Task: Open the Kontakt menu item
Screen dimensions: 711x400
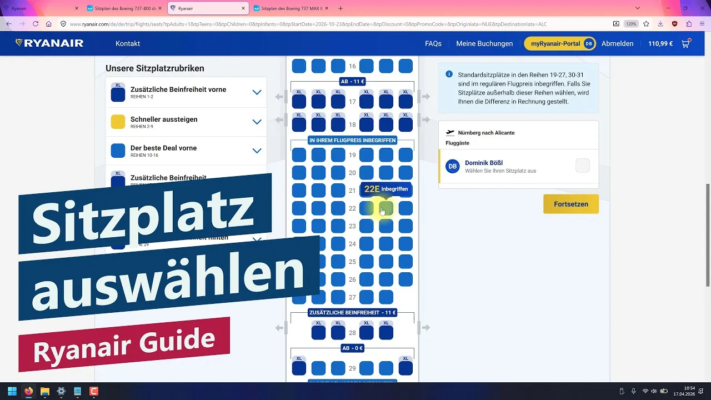Action: pyautogui.click(x=127, y=43)
